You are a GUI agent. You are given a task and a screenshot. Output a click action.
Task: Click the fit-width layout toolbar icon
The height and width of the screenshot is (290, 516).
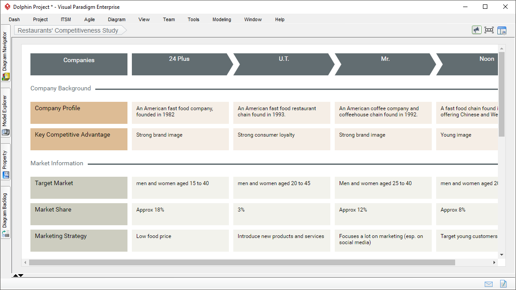pyautogui.click(x=489, y=30)
